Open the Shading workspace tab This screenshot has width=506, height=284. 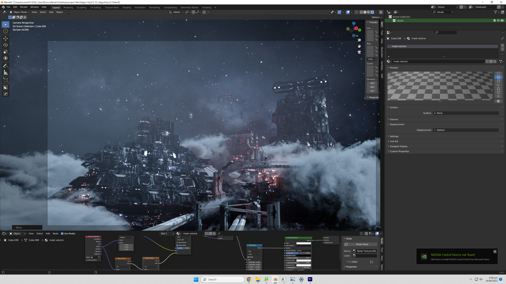pos(126,7)
